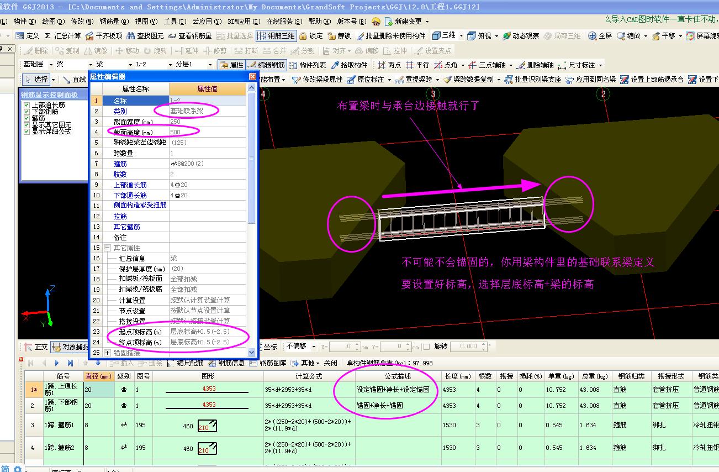Open the 钢筋量(Q) menu
The height and width of the screenshot is (472, 719).
pos(114,21)
